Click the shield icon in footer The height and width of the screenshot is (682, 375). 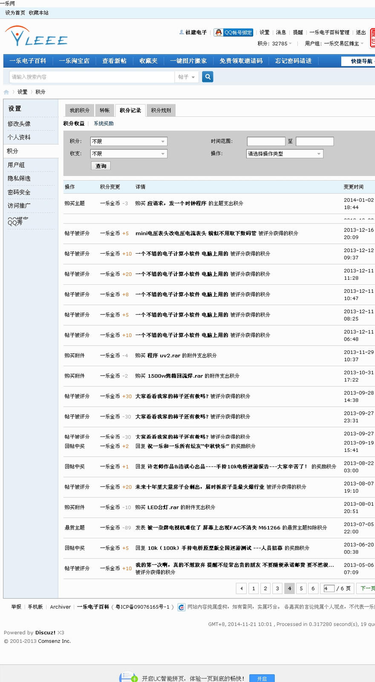coord(182,607)
